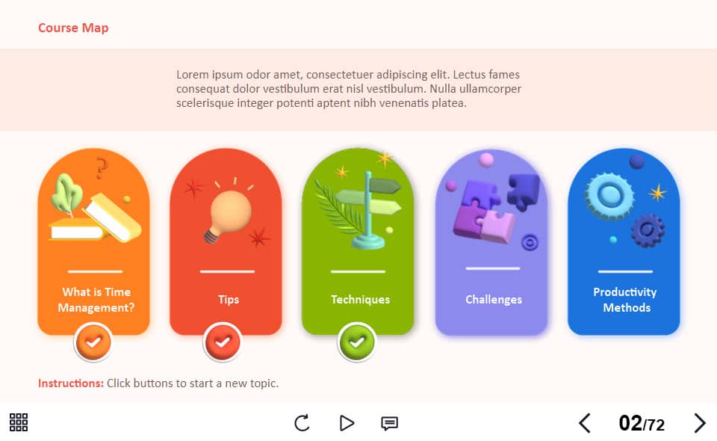Toggle the green completed checkmark badge
Screen dimensions: 717x441
[357, 342]
